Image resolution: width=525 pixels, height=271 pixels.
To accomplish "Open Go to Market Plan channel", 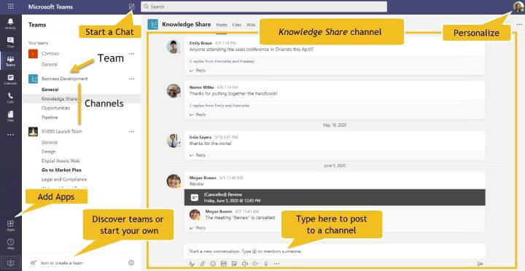I will pyautogui.click(x=61, y=170).
